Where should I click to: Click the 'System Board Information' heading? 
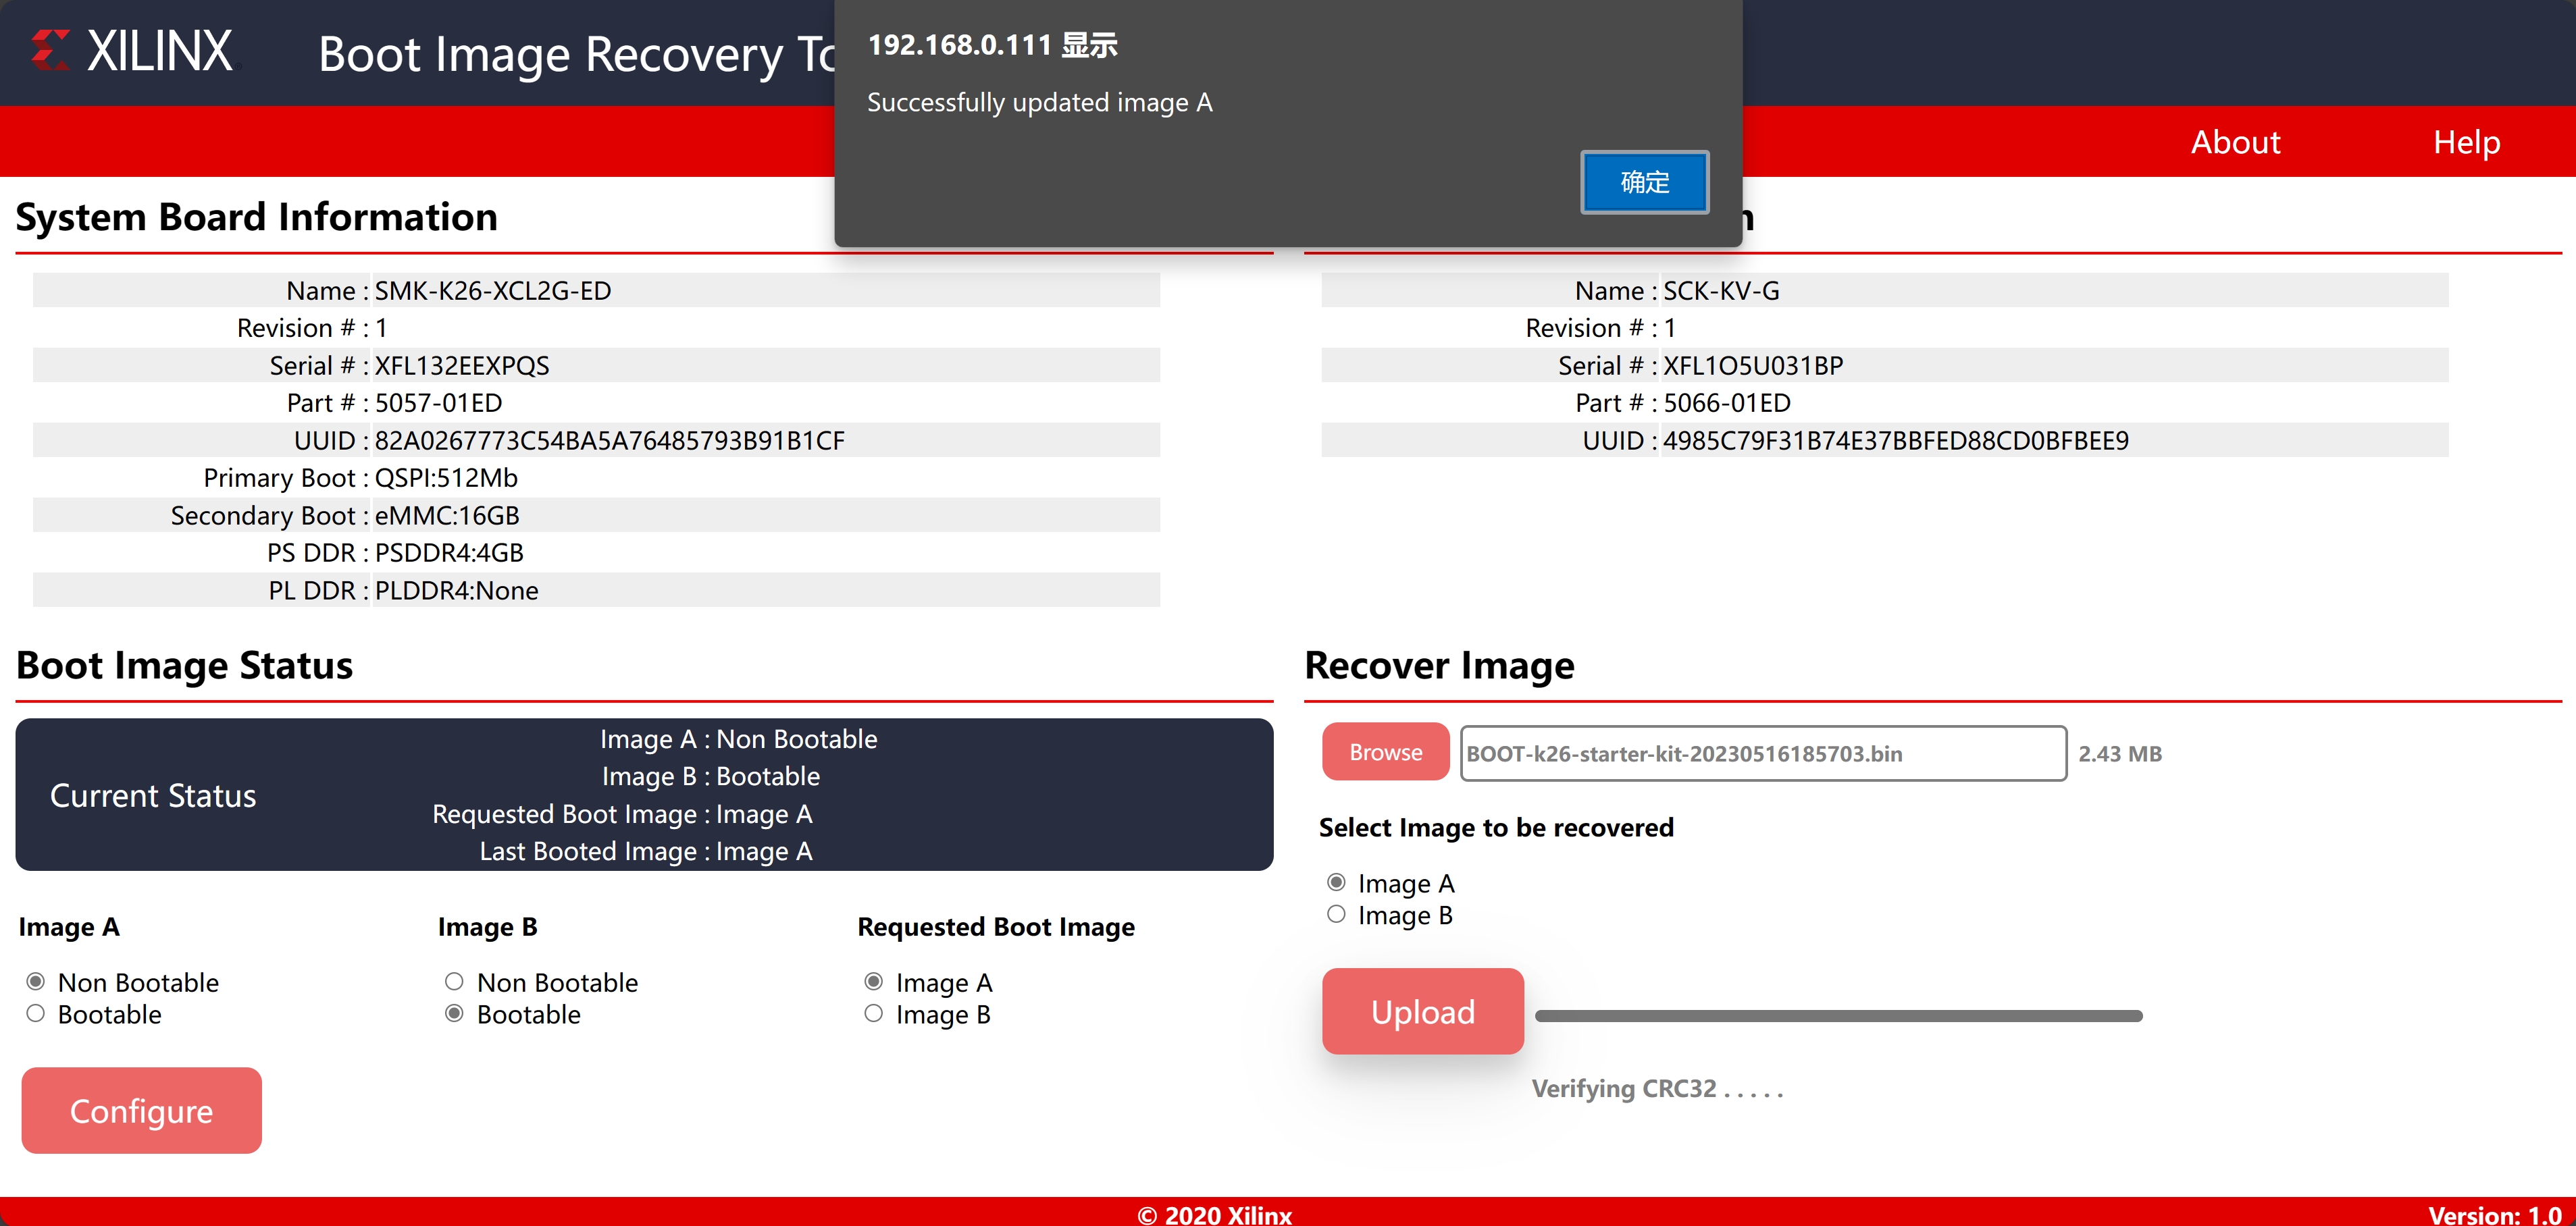tap(257, 217)
